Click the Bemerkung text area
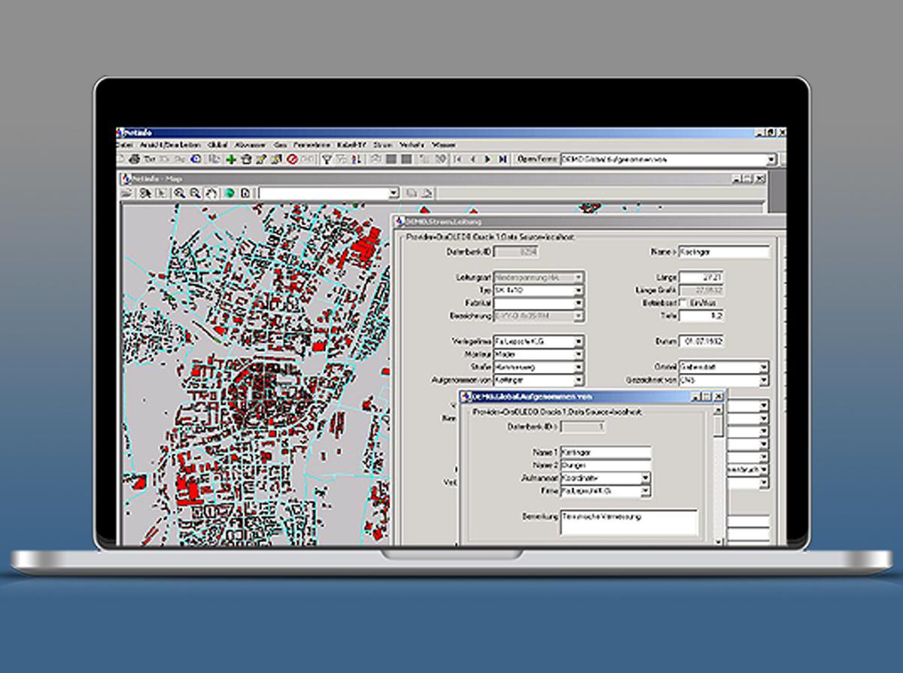This screenshot has width=903, height=673. coord(629,522)
